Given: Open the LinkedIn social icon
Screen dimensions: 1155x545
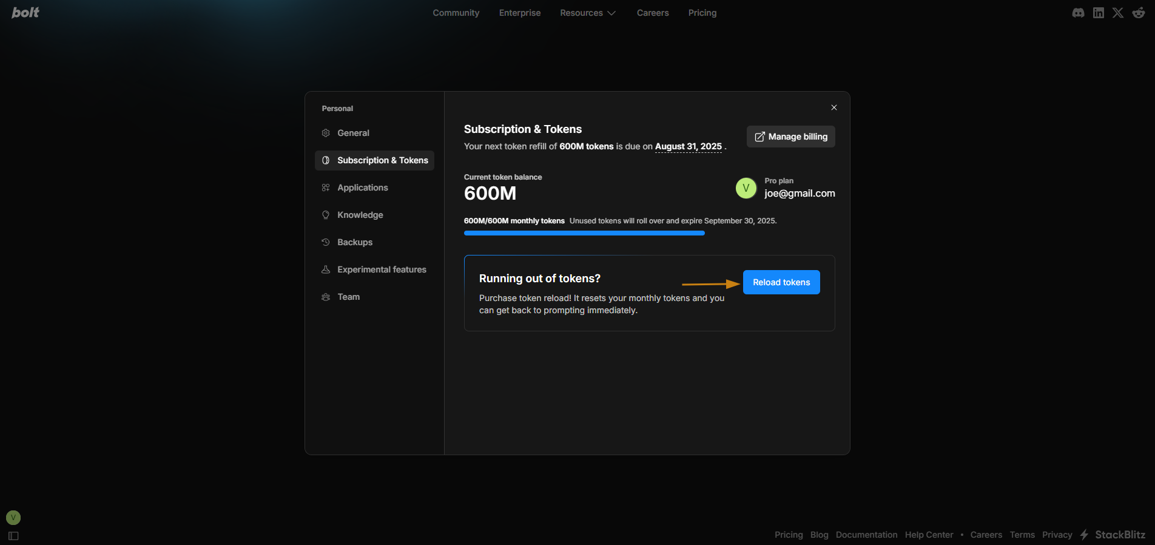Looking at the screenshot, I should tap(1099, 13).
